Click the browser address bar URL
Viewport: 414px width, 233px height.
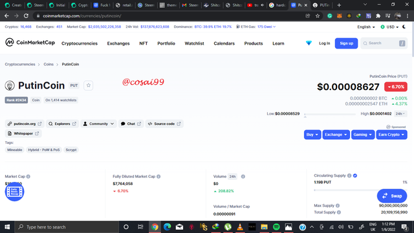click(82, 16)
